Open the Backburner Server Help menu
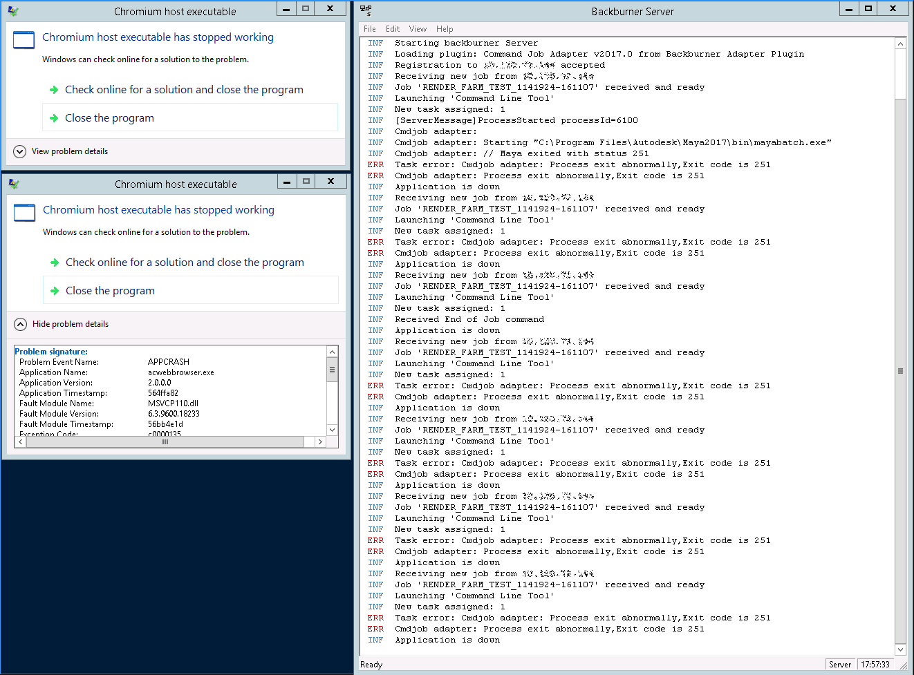 (x=445, y=29)
